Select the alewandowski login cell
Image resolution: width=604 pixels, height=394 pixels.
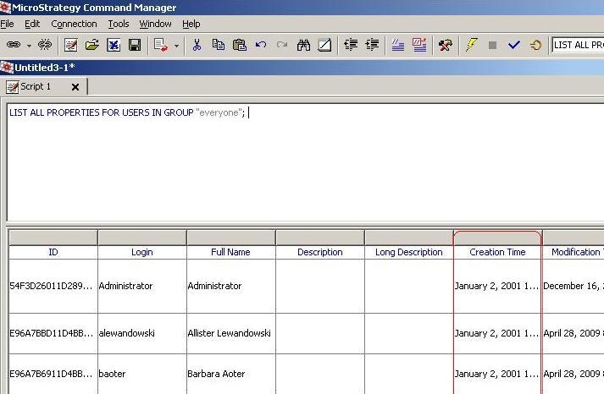(142, 333)
